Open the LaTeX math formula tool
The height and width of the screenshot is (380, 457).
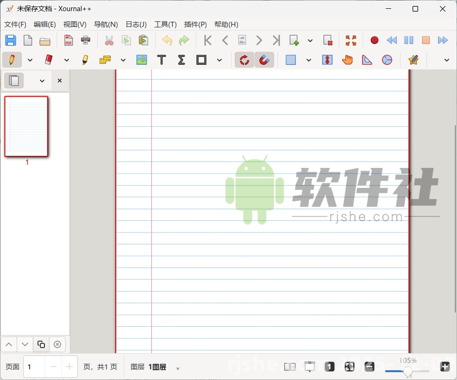click(181, 60)
